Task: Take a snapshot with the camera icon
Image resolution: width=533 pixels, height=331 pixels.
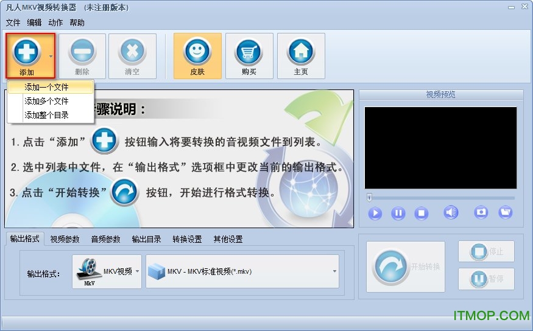Action: click(x=481, y=212)
